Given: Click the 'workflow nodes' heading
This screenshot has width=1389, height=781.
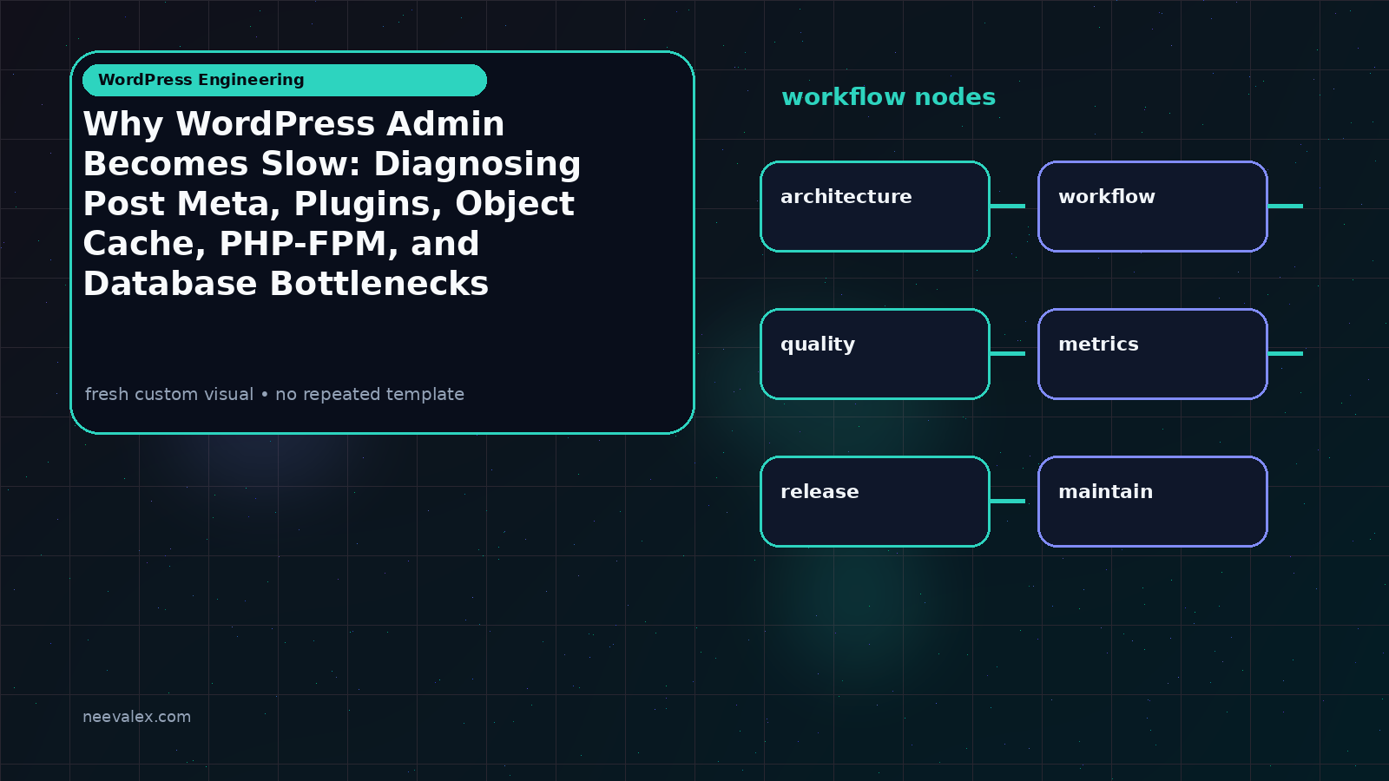Looking at the screenshot, I should pyautogui.click(x=888, y=97).
